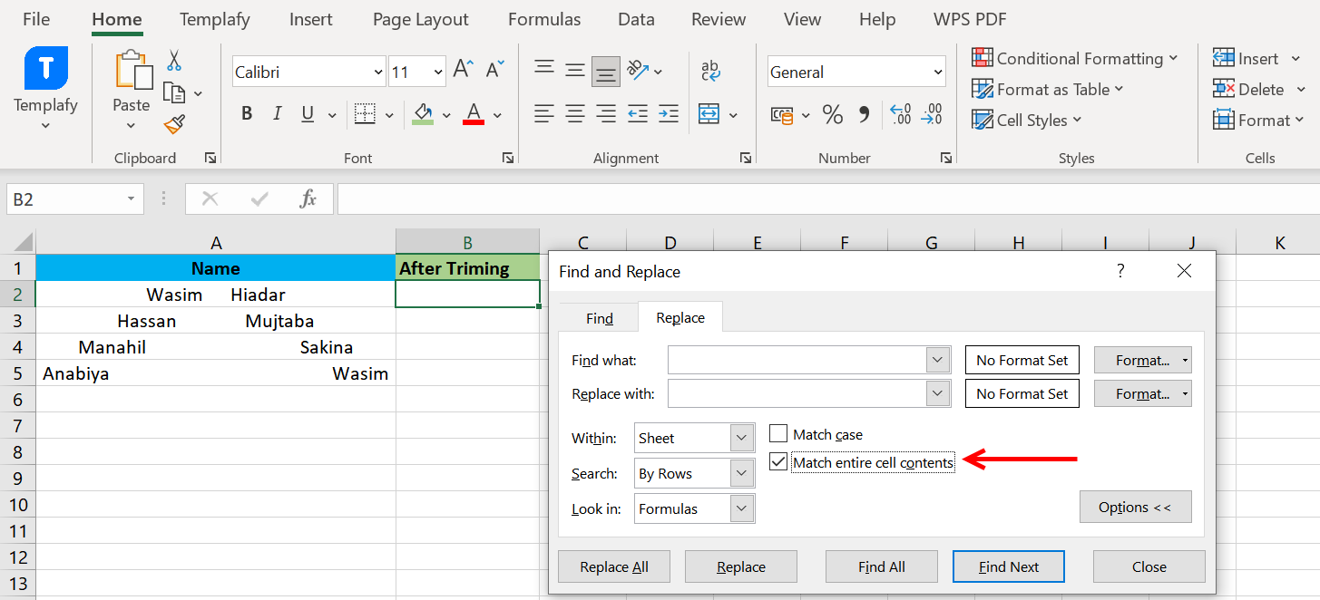Open the Within dropdown showing Sheet
This screenshot has height=600, width=1320.
pos(741,437)
